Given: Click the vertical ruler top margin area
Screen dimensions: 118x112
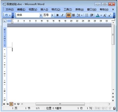Looking at the screenshot, I should point(5,37).
